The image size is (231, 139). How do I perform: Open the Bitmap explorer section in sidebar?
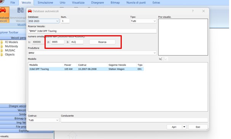click(x=13, y=118)
